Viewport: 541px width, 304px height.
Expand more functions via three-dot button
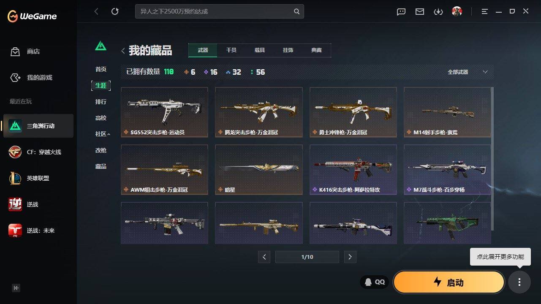tap(519, 282)
